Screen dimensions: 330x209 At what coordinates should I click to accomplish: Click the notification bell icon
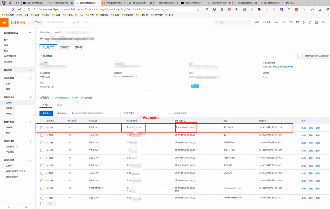click(304, 22)
